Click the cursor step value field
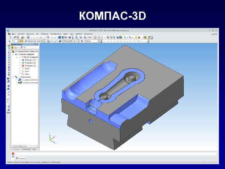The width and height of the screenshot is (225, 169). pyautogui.click(x=14, y=41)
